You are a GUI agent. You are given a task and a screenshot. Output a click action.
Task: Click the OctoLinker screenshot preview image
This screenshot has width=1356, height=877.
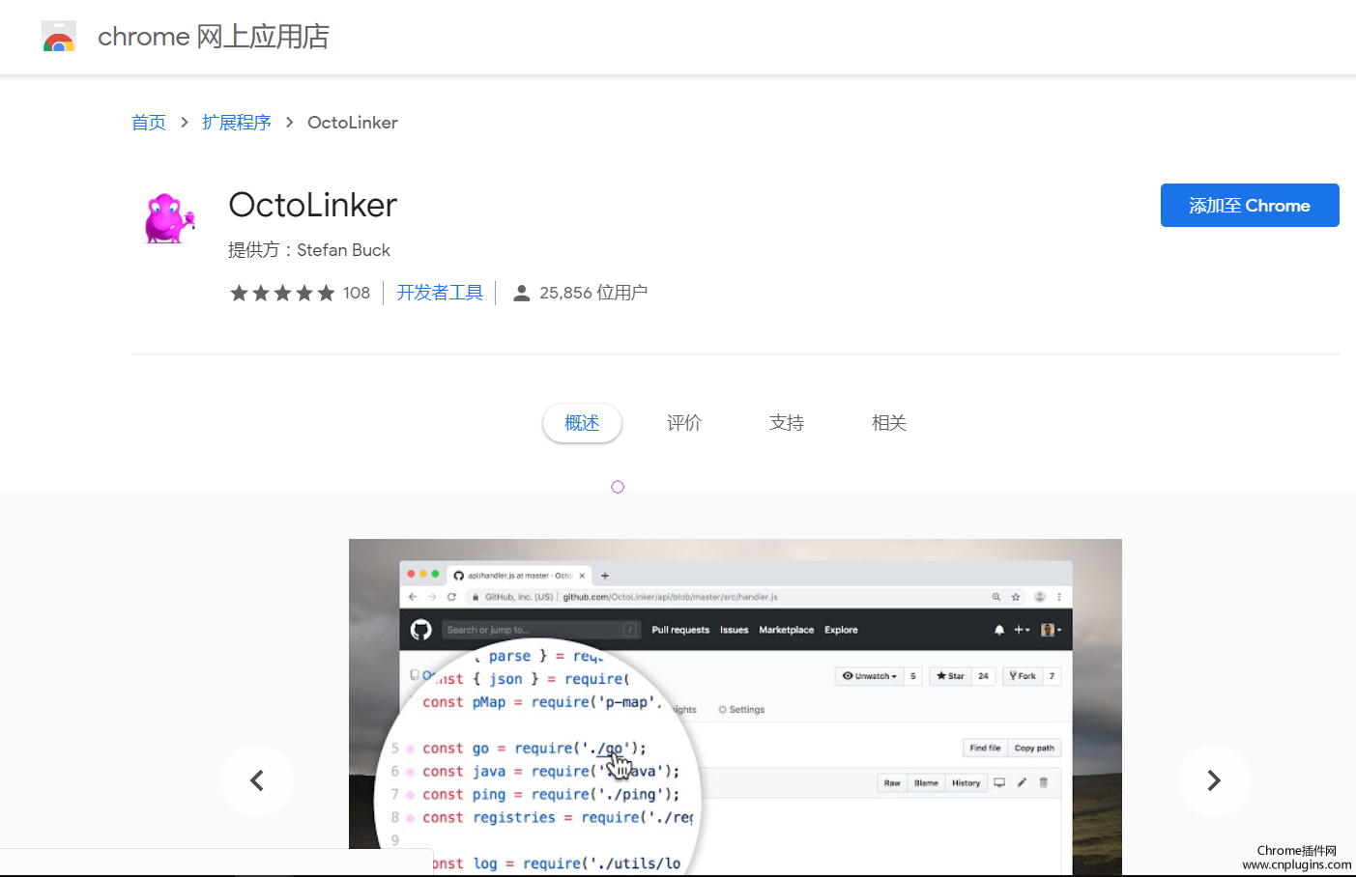(736, 707)
